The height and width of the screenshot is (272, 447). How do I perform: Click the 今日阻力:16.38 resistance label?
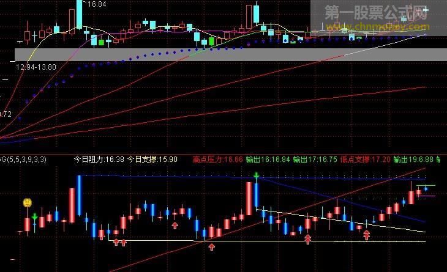99,160
